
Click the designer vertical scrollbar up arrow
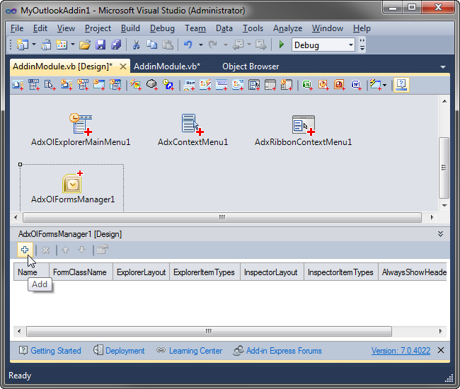tap(444, 101)
